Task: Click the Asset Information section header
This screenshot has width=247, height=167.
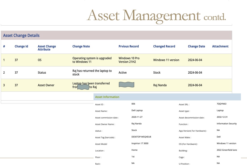Action: [107, 97]
